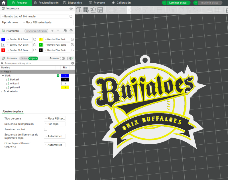Switch to the Previsualización tab
Screen dimensions: 228x180
(x=46, y=3)
